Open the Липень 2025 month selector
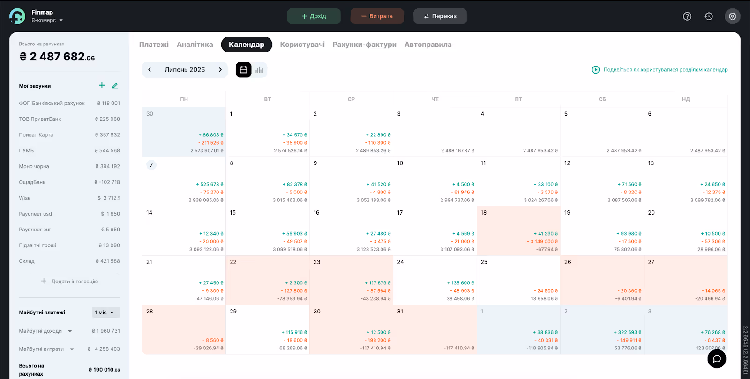 point(185,70)
